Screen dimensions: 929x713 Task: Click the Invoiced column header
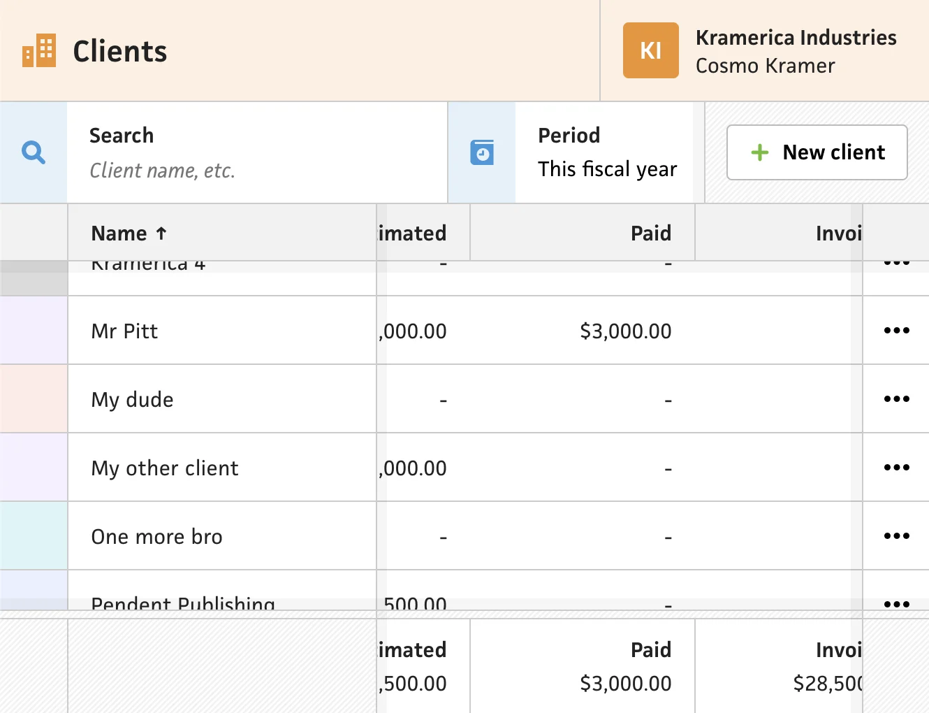[x=837, y=233]
